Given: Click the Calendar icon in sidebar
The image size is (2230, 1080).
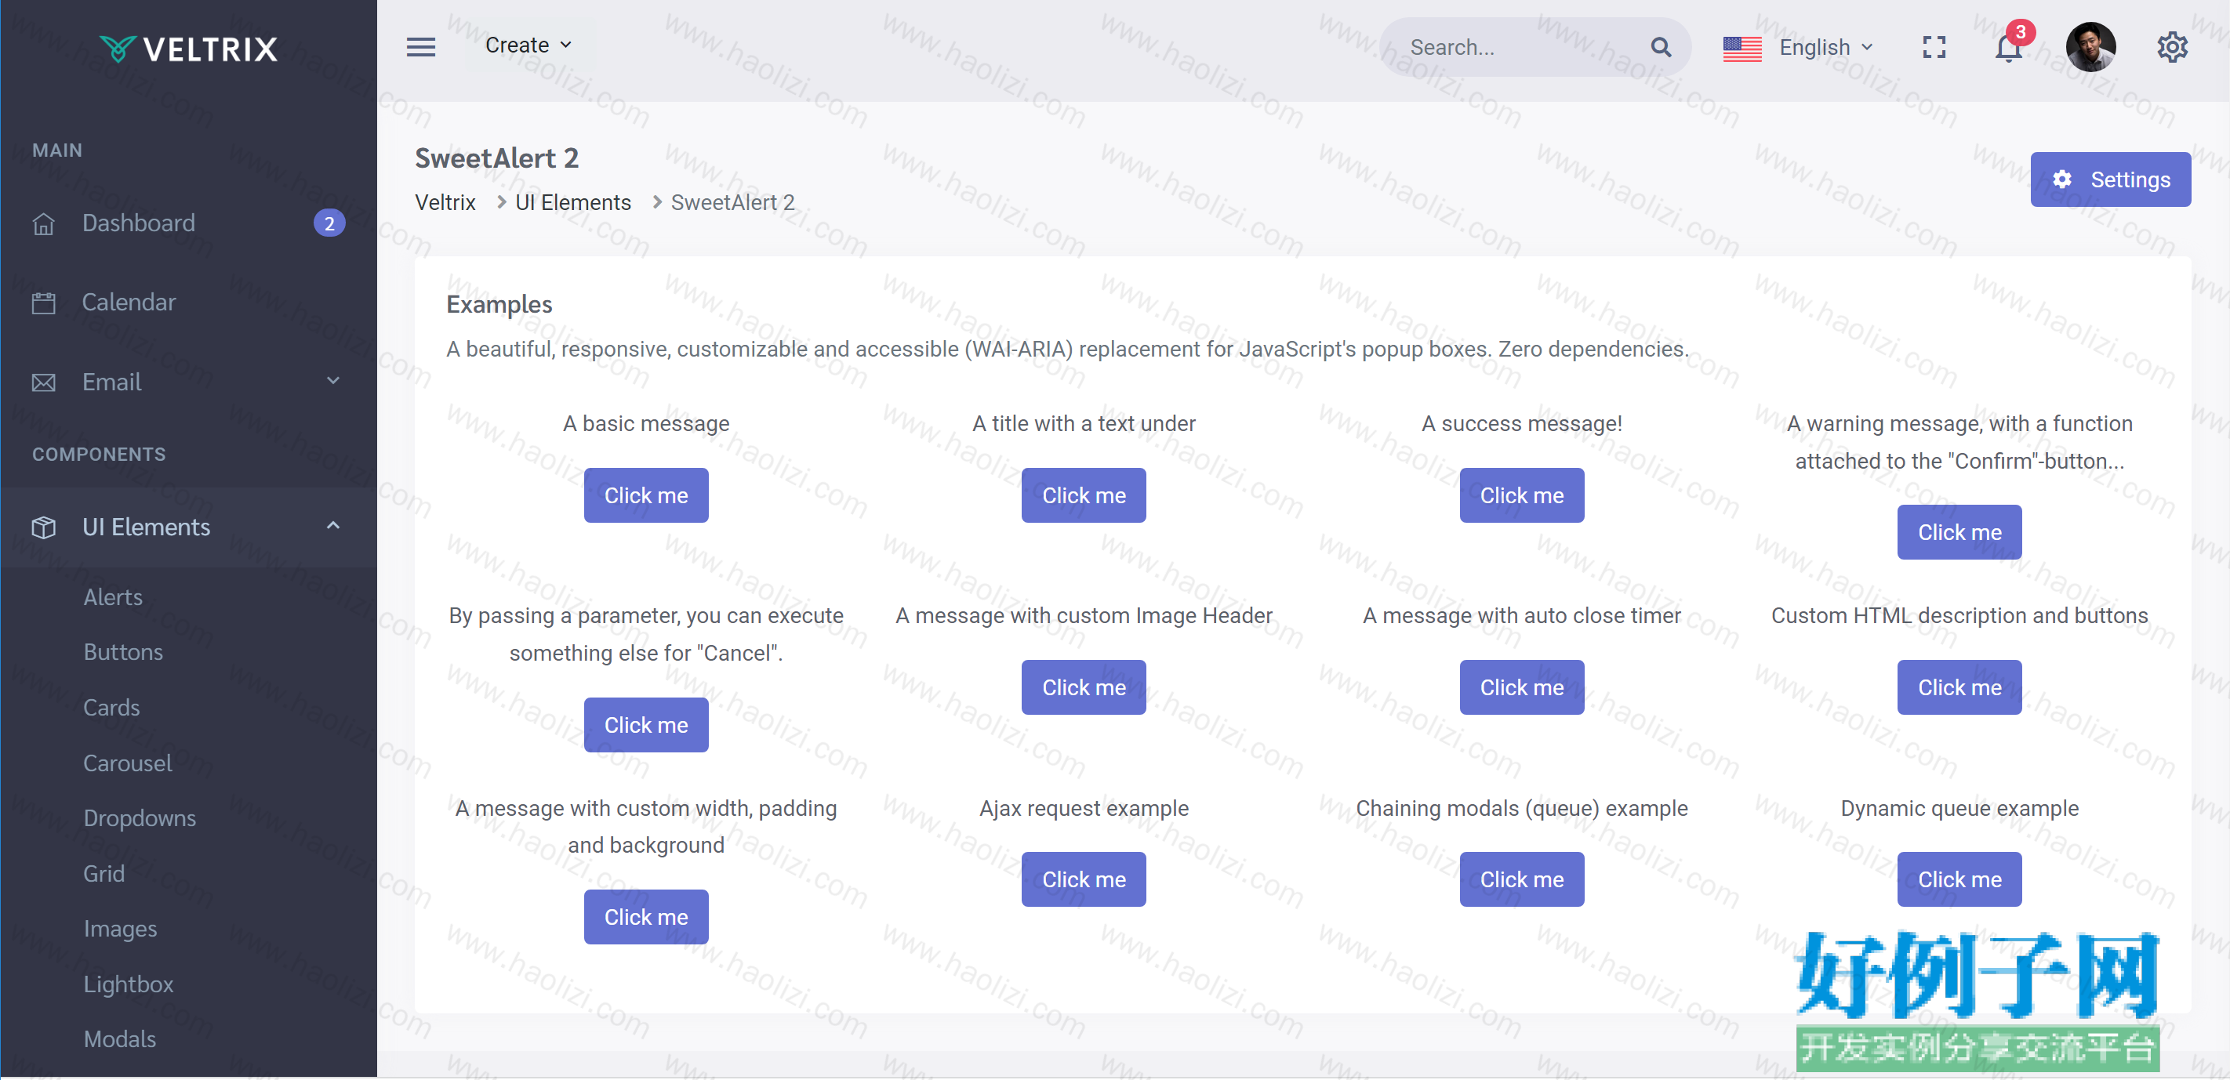Looking at the screenshot, I should coord(43,303).
